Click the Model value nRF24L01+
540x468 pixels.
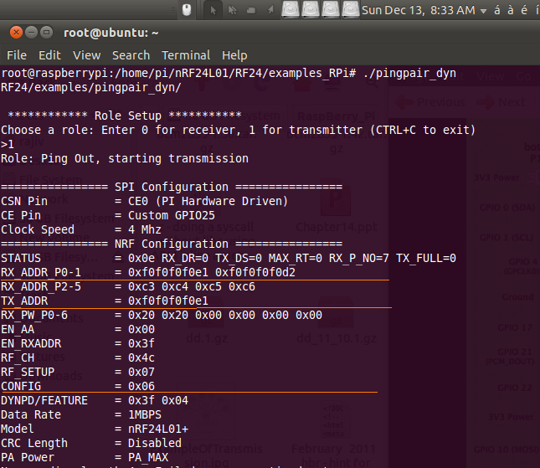pos(158,429)
